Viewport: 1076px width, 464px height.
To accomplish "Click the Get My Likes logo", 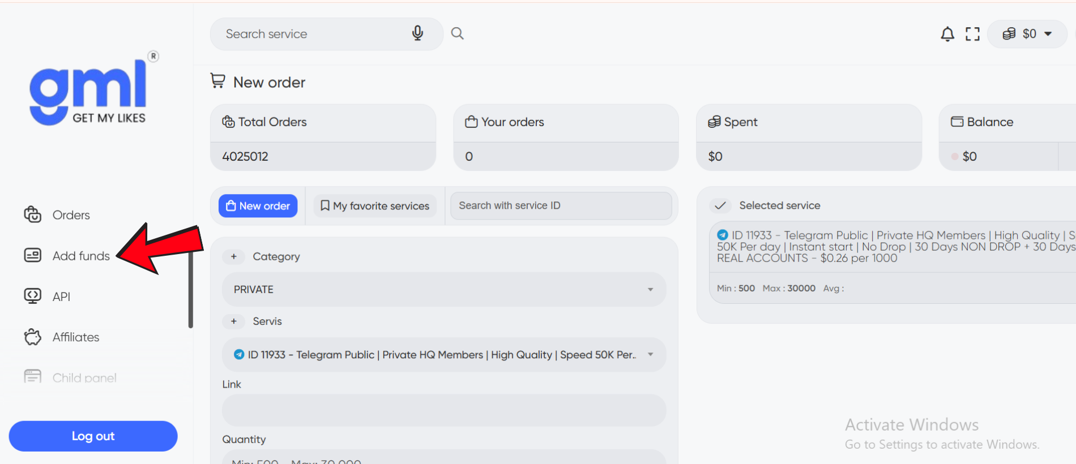I will coord(94,88).
